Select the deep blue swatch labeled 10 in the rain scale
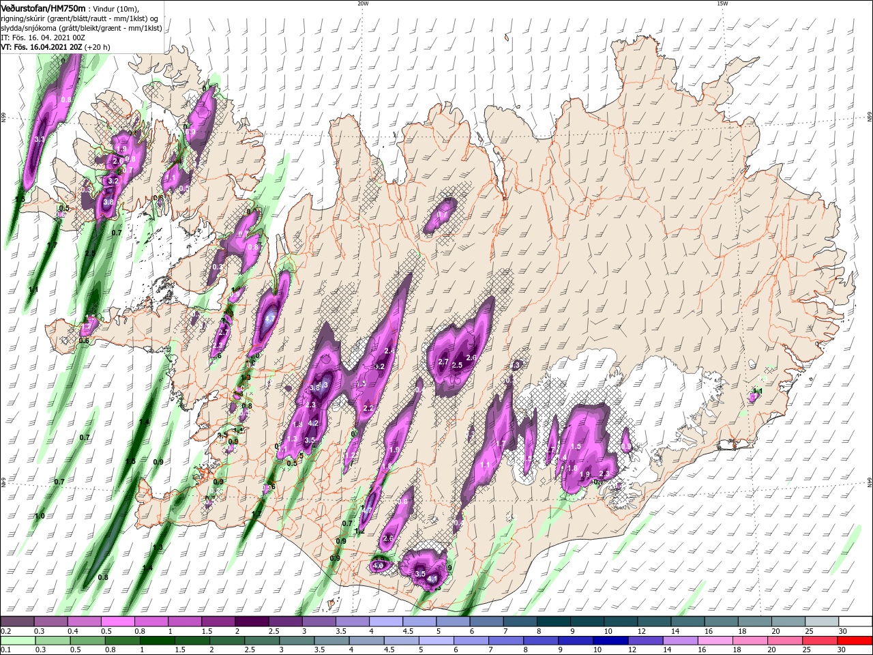The image size is (873, 655). coord(611,641)
